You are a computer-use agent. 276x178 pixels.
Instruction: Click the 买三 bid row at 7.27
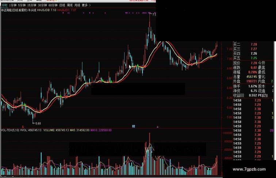[x=245, y=49]
